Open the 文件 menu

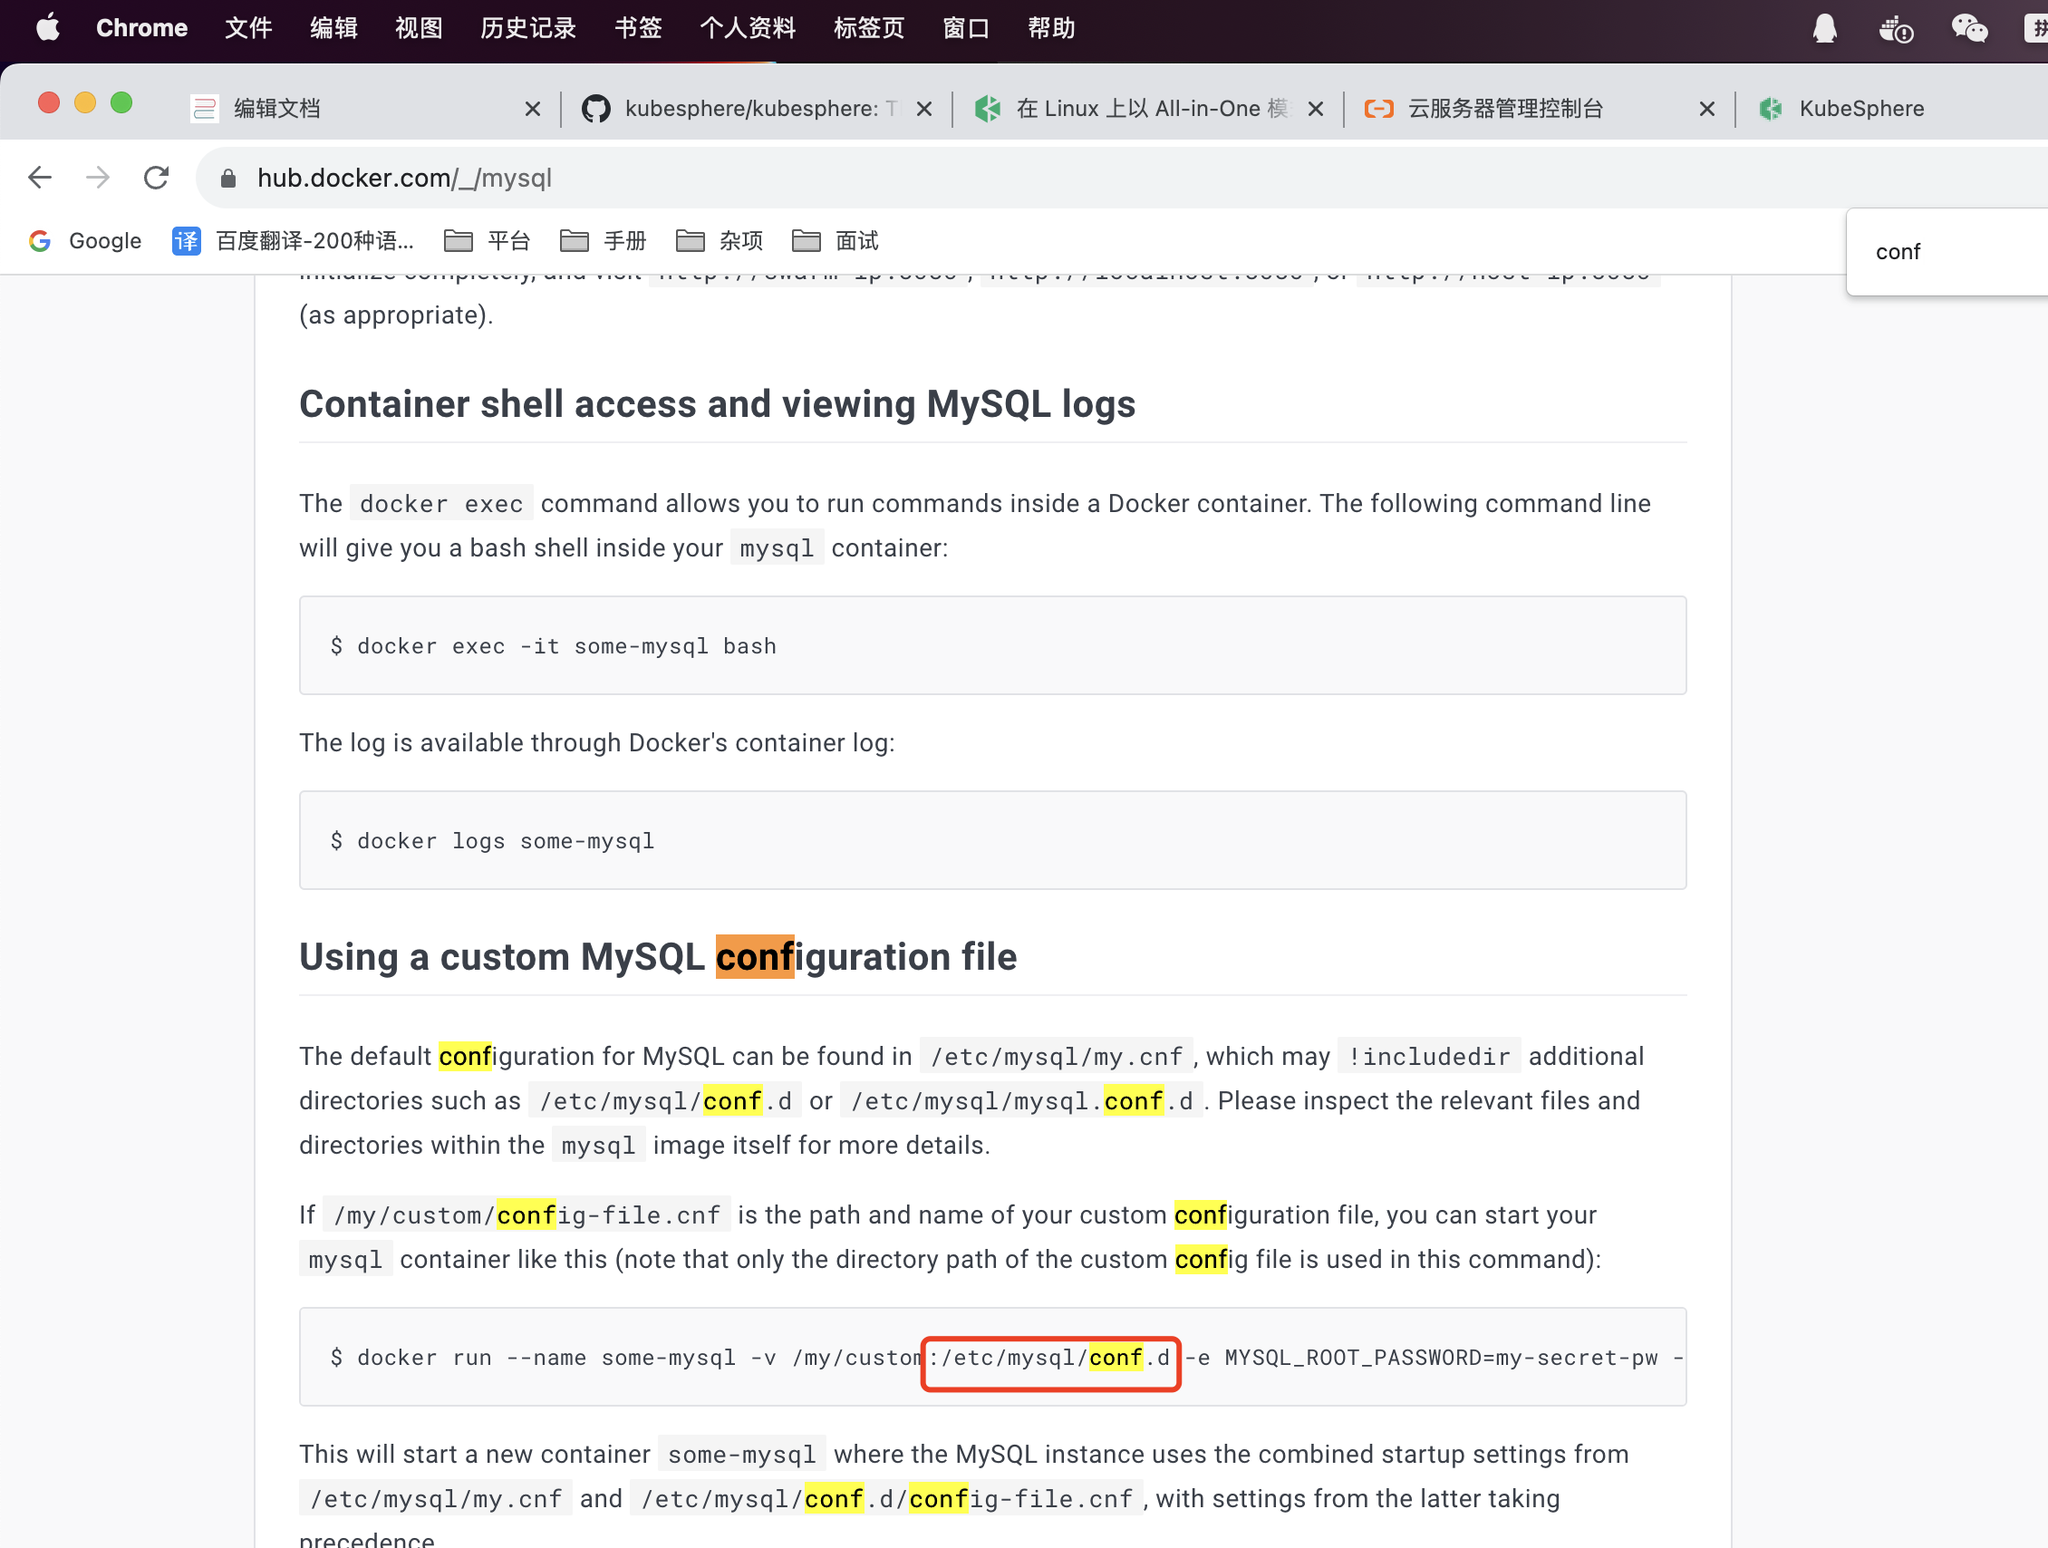pyautogui.click(x=248, y=28)
